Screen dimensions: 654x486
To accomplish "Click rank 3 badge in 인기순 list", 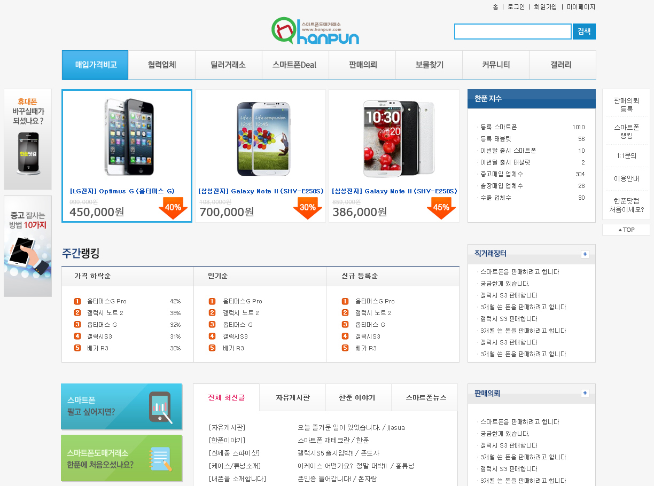I will 212,325.
